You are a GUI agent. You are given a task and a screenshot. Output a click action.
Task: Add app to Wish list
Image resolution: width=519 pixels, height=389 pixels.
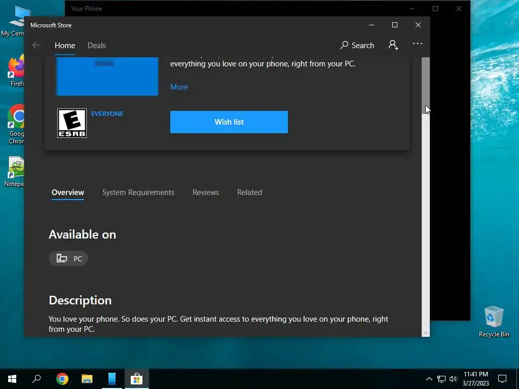(229, 122)
